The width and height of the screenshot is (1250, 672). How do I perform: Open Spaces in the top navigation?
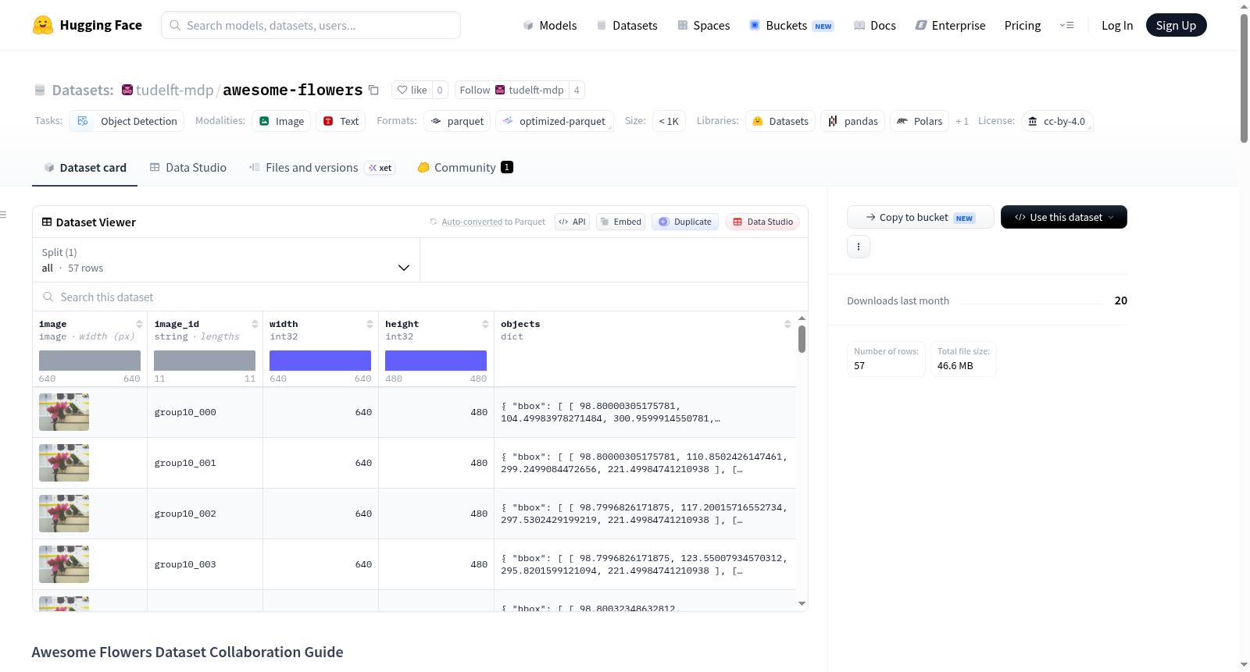[703, 25]
